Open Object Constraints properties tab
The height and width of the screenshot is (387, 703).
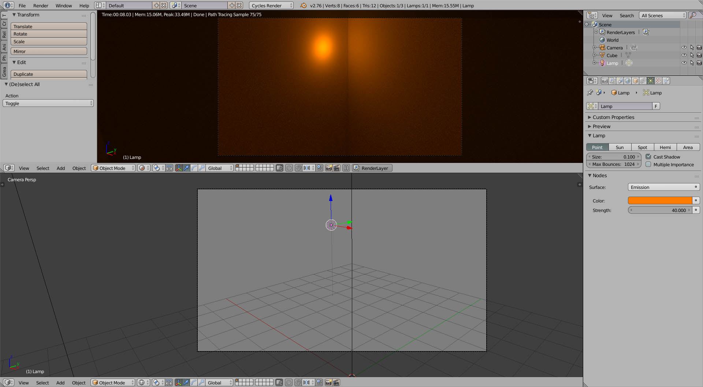(x=643, y=81)
